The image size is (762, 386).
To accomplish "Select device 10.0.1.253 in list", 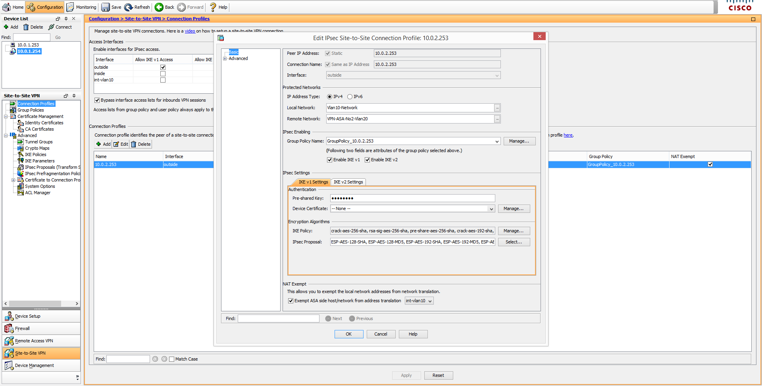I will (x=28, y=45).
